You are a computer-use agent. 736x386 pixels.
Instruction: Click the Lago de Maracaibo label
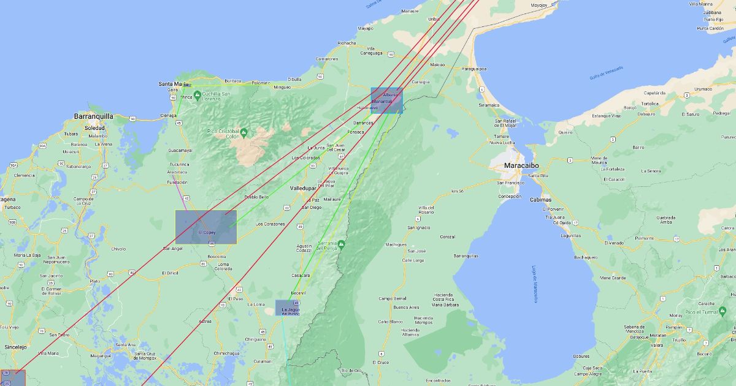(x=535, y=284)
